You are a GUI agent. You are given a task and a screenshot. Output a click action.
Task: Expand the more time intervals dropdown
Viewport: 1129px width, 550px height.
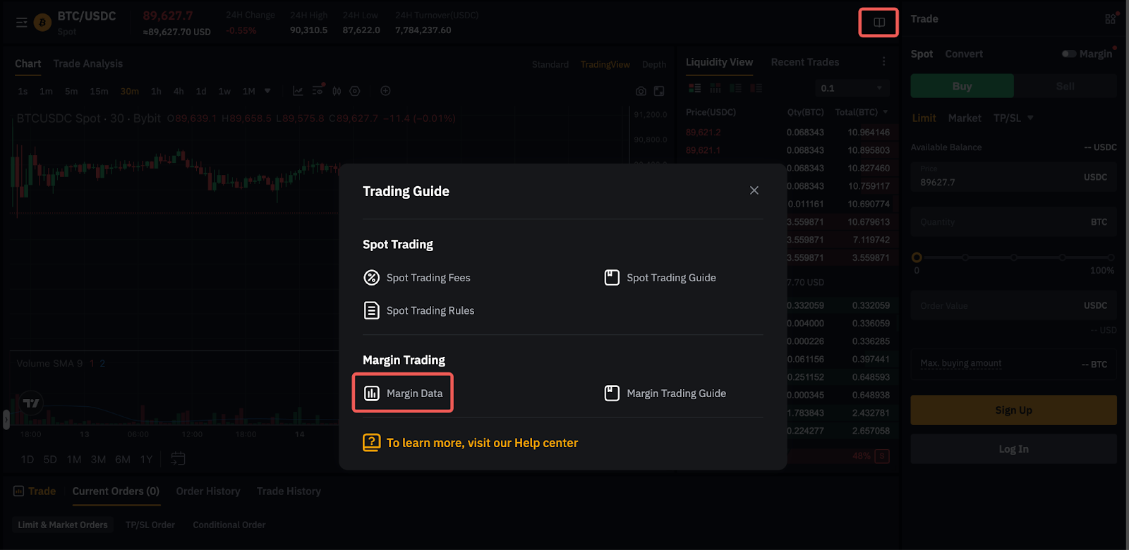267,91
